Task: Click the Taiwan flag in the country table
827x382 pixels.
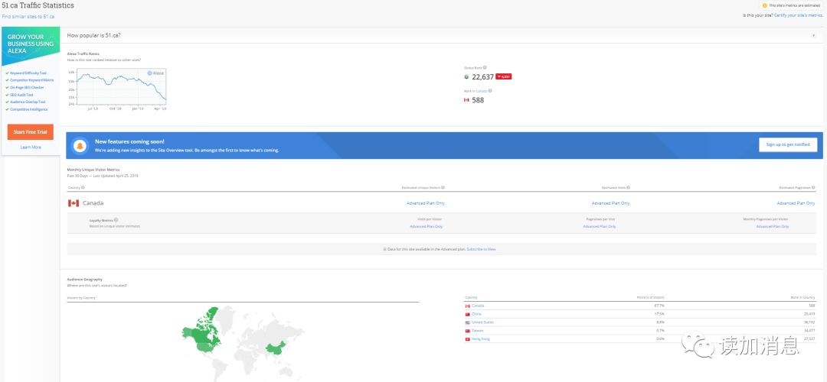Action: [x=467, y=331]
